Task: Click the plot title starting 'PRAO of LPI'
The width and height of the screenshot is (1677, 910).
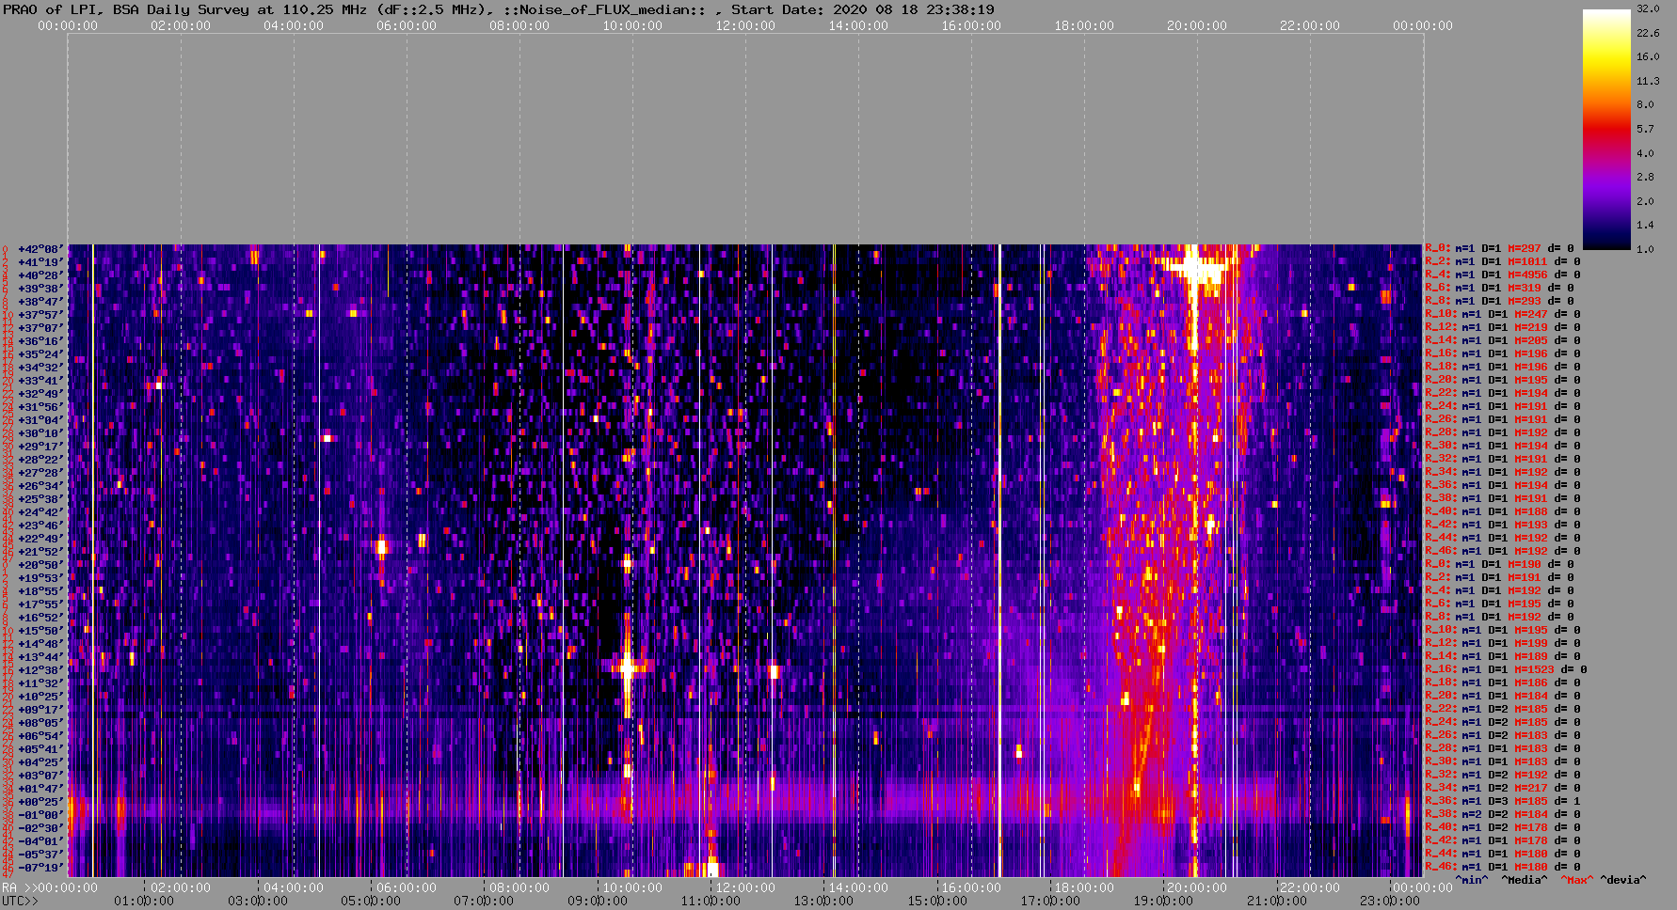Action: pos(498,9)
